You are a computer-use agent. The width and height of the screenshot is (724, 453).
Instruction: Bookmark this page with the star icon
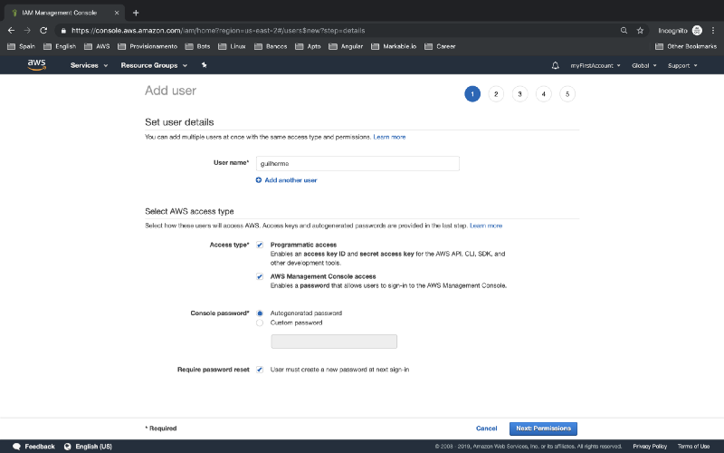(x=640, y=31)
